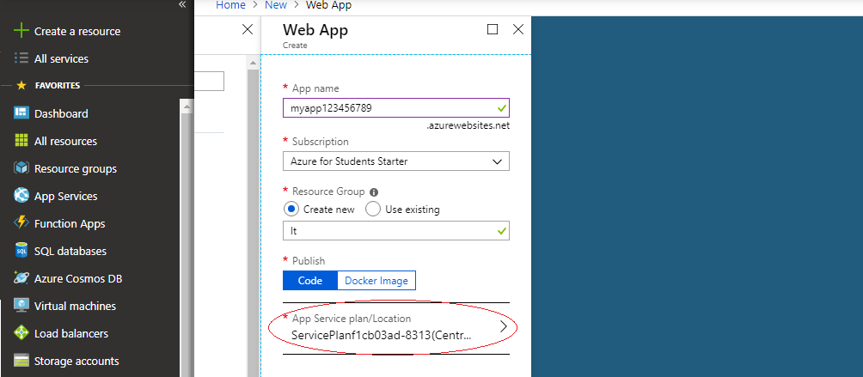Screen dimensions: 863x377
Task: Click the Storage accounts icon
Action: [x=21, y=361]
